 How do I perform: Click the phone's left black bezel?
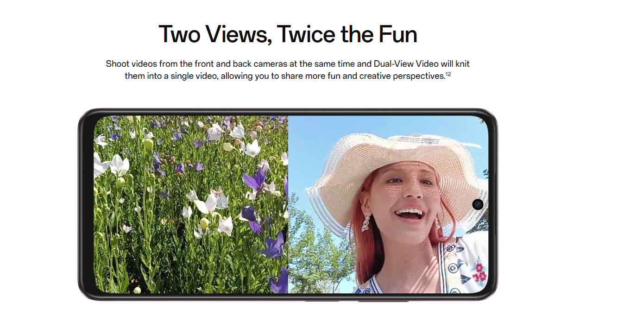(x=86, y=204)
